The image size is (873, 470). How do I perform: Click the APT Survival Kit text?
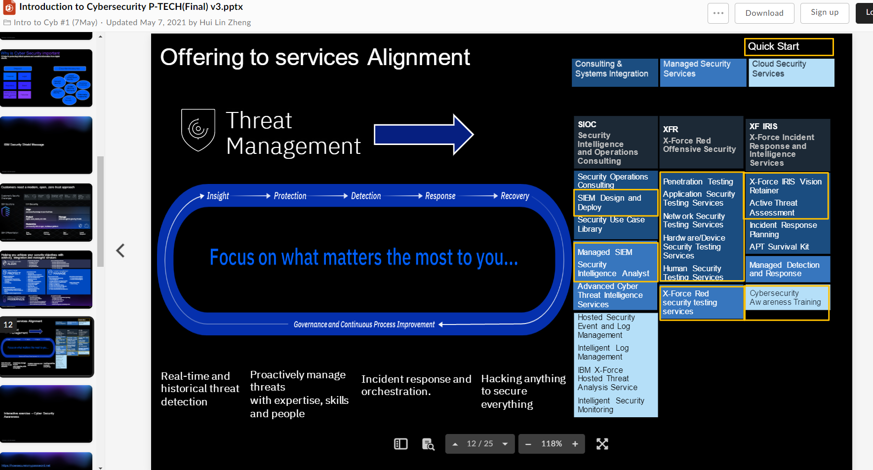point(779,247)
